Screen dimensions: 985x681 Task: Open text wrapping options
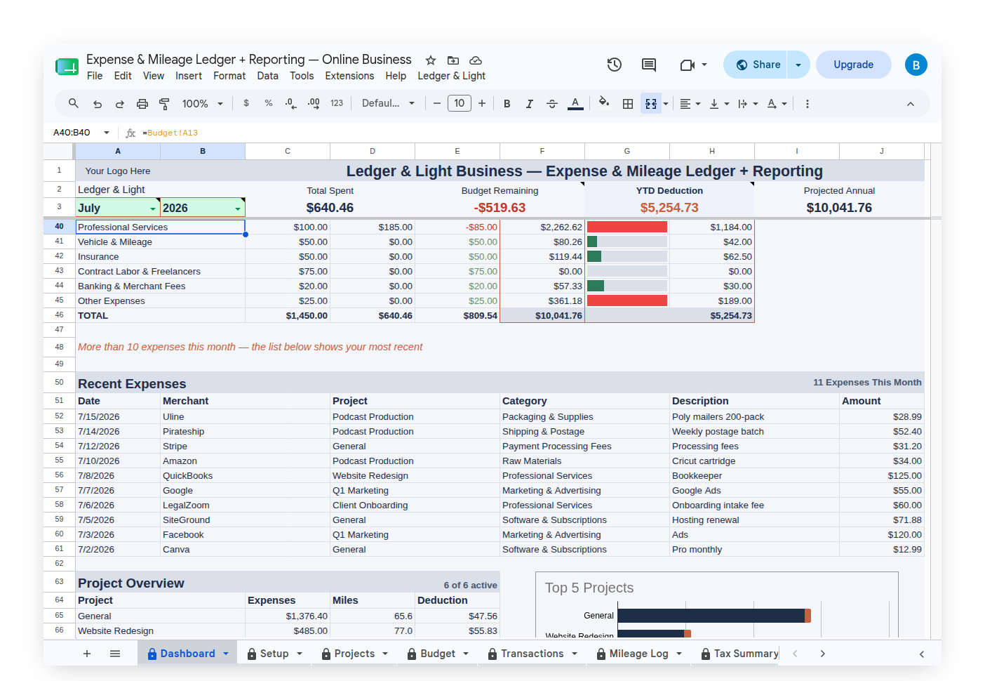click(748, 104)
